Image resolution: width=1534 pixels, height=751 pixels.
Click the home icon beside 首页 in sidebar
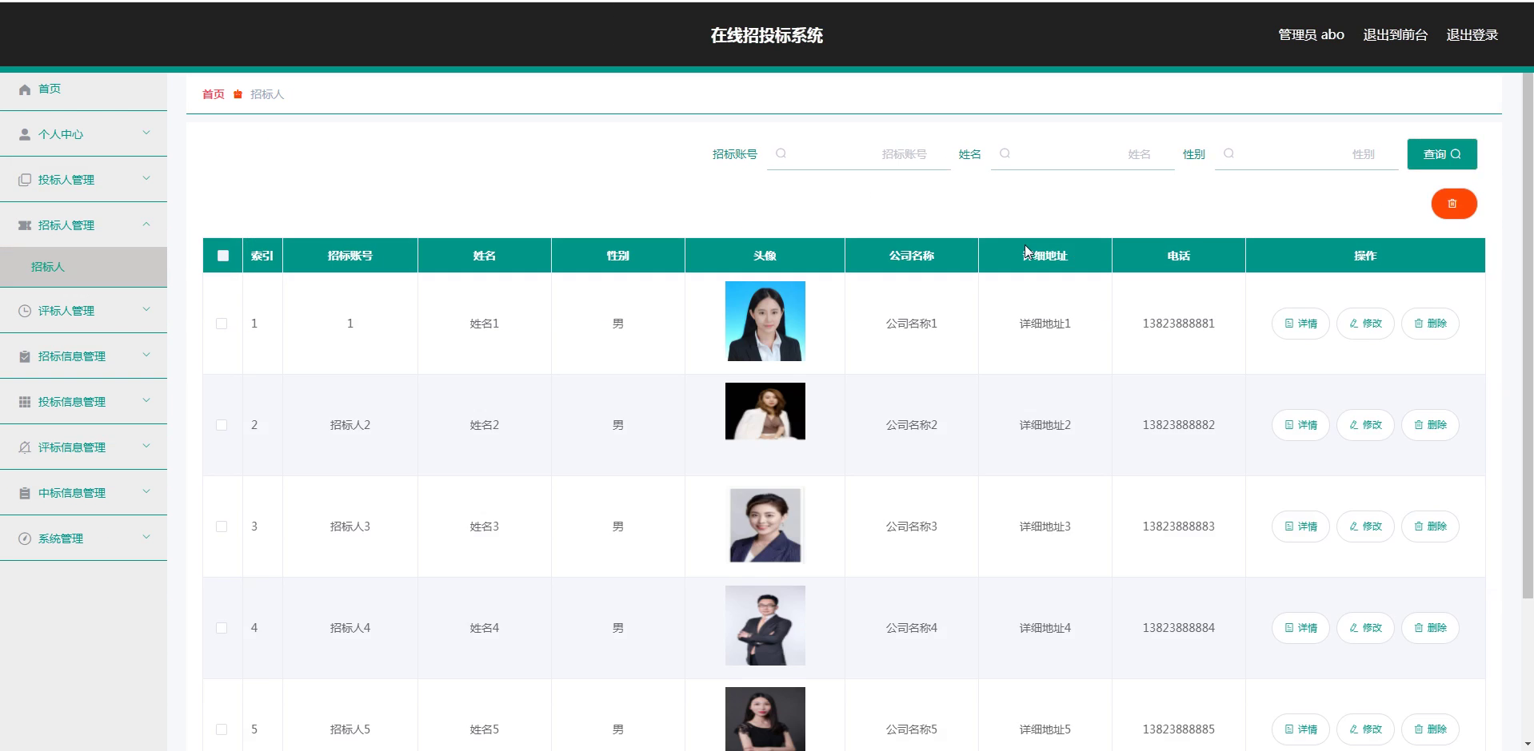click(x=25, y=89)
